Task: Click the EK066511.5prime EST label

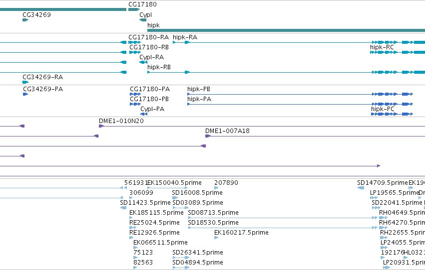Action: coord(160,243)
